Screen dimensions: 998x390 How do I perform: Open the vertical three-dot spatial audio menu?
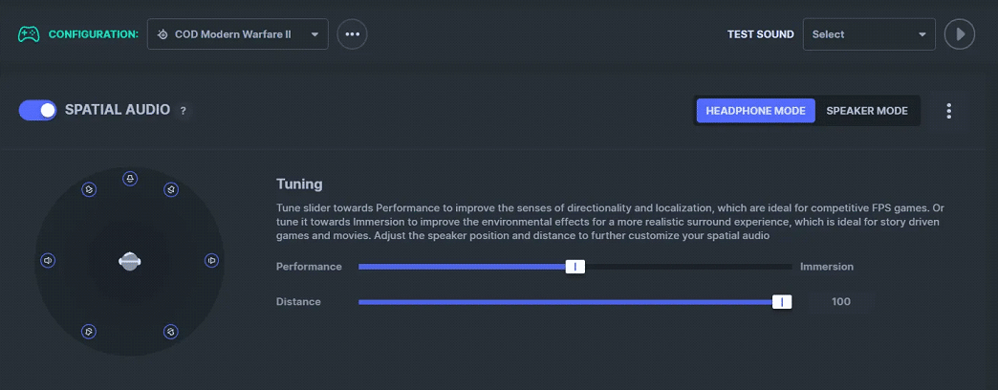click(x=949, y=111)
